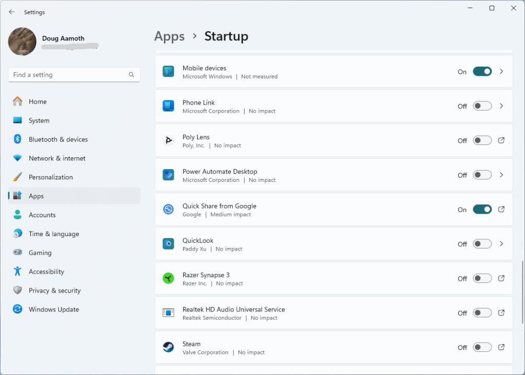Expand the QuickLook entry chevron
Image resolution: width=525 pixels, height=375 pixels.
(x=501, y=244)
